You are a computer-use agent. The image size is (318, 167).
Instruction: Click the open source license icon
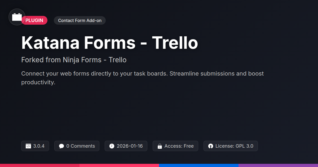(211, 146)
